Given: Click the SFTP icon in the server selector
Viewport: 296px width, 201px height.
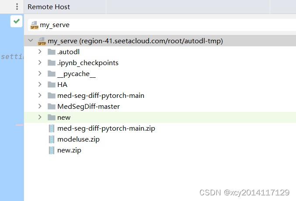Looking at the screenshot, I should 34,25.
